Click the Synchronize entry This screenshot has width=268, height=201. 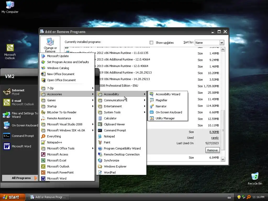(121, 160)
